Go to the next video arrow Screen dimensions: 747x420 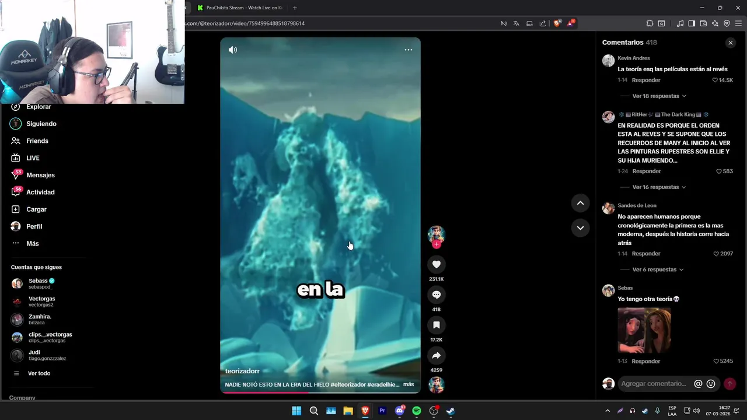click(580, 228)
